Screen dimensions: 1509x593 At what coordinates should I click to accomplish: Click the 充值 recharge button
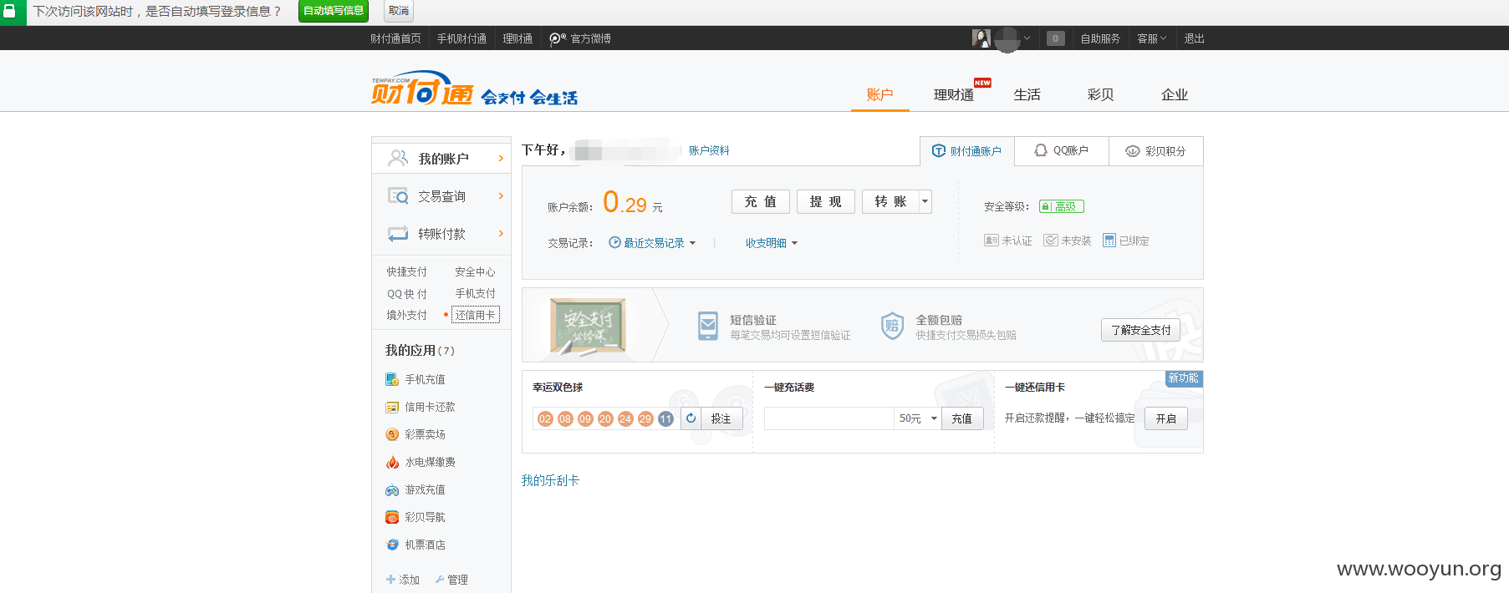pyautogui.click(x=761, y=201)
